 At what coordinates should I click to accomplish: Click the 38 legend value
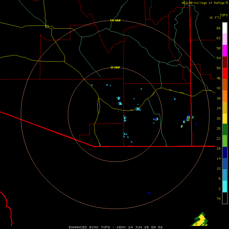click(x=219, y=98)
